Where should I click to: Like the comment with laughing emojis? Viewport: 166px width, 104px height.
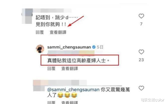141,88
